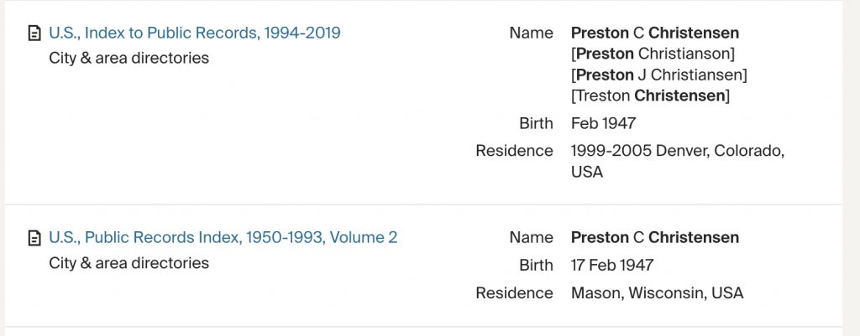Open U.S., Public Records Index, 1950-1993, Volume 2
This screenshot has height=336, width=860.
pos(223,238)
